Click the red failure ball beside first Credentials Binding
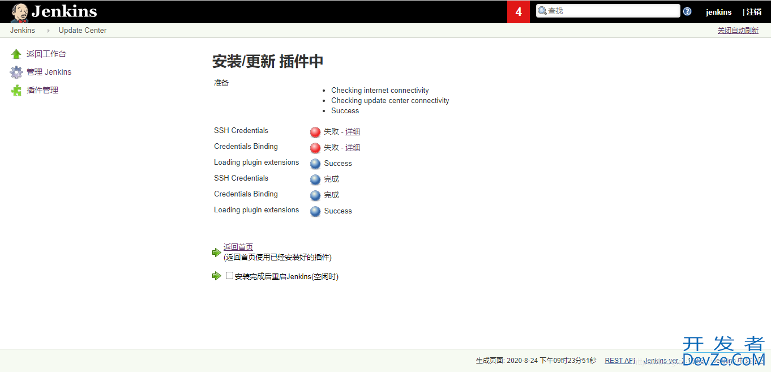The height and width of the screenshot is (372, 771). pos(315,148)
